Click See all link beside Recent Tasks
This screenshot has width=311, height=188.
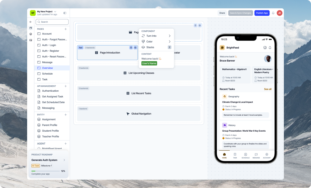pyautogui.click(x=268, y=89)
